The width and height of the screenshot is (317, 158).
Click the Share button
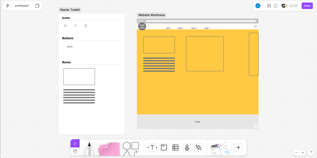307,6
